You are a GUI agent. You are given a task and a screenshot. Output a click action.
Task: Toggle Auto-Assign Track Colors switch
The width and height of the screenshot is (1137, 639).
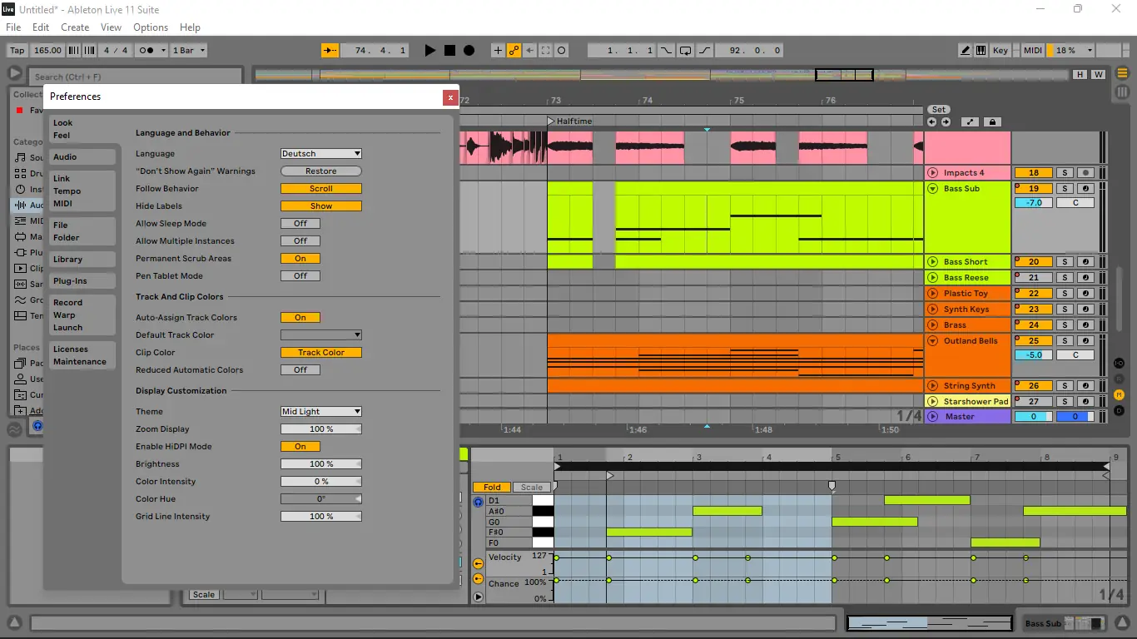(300, 318)
